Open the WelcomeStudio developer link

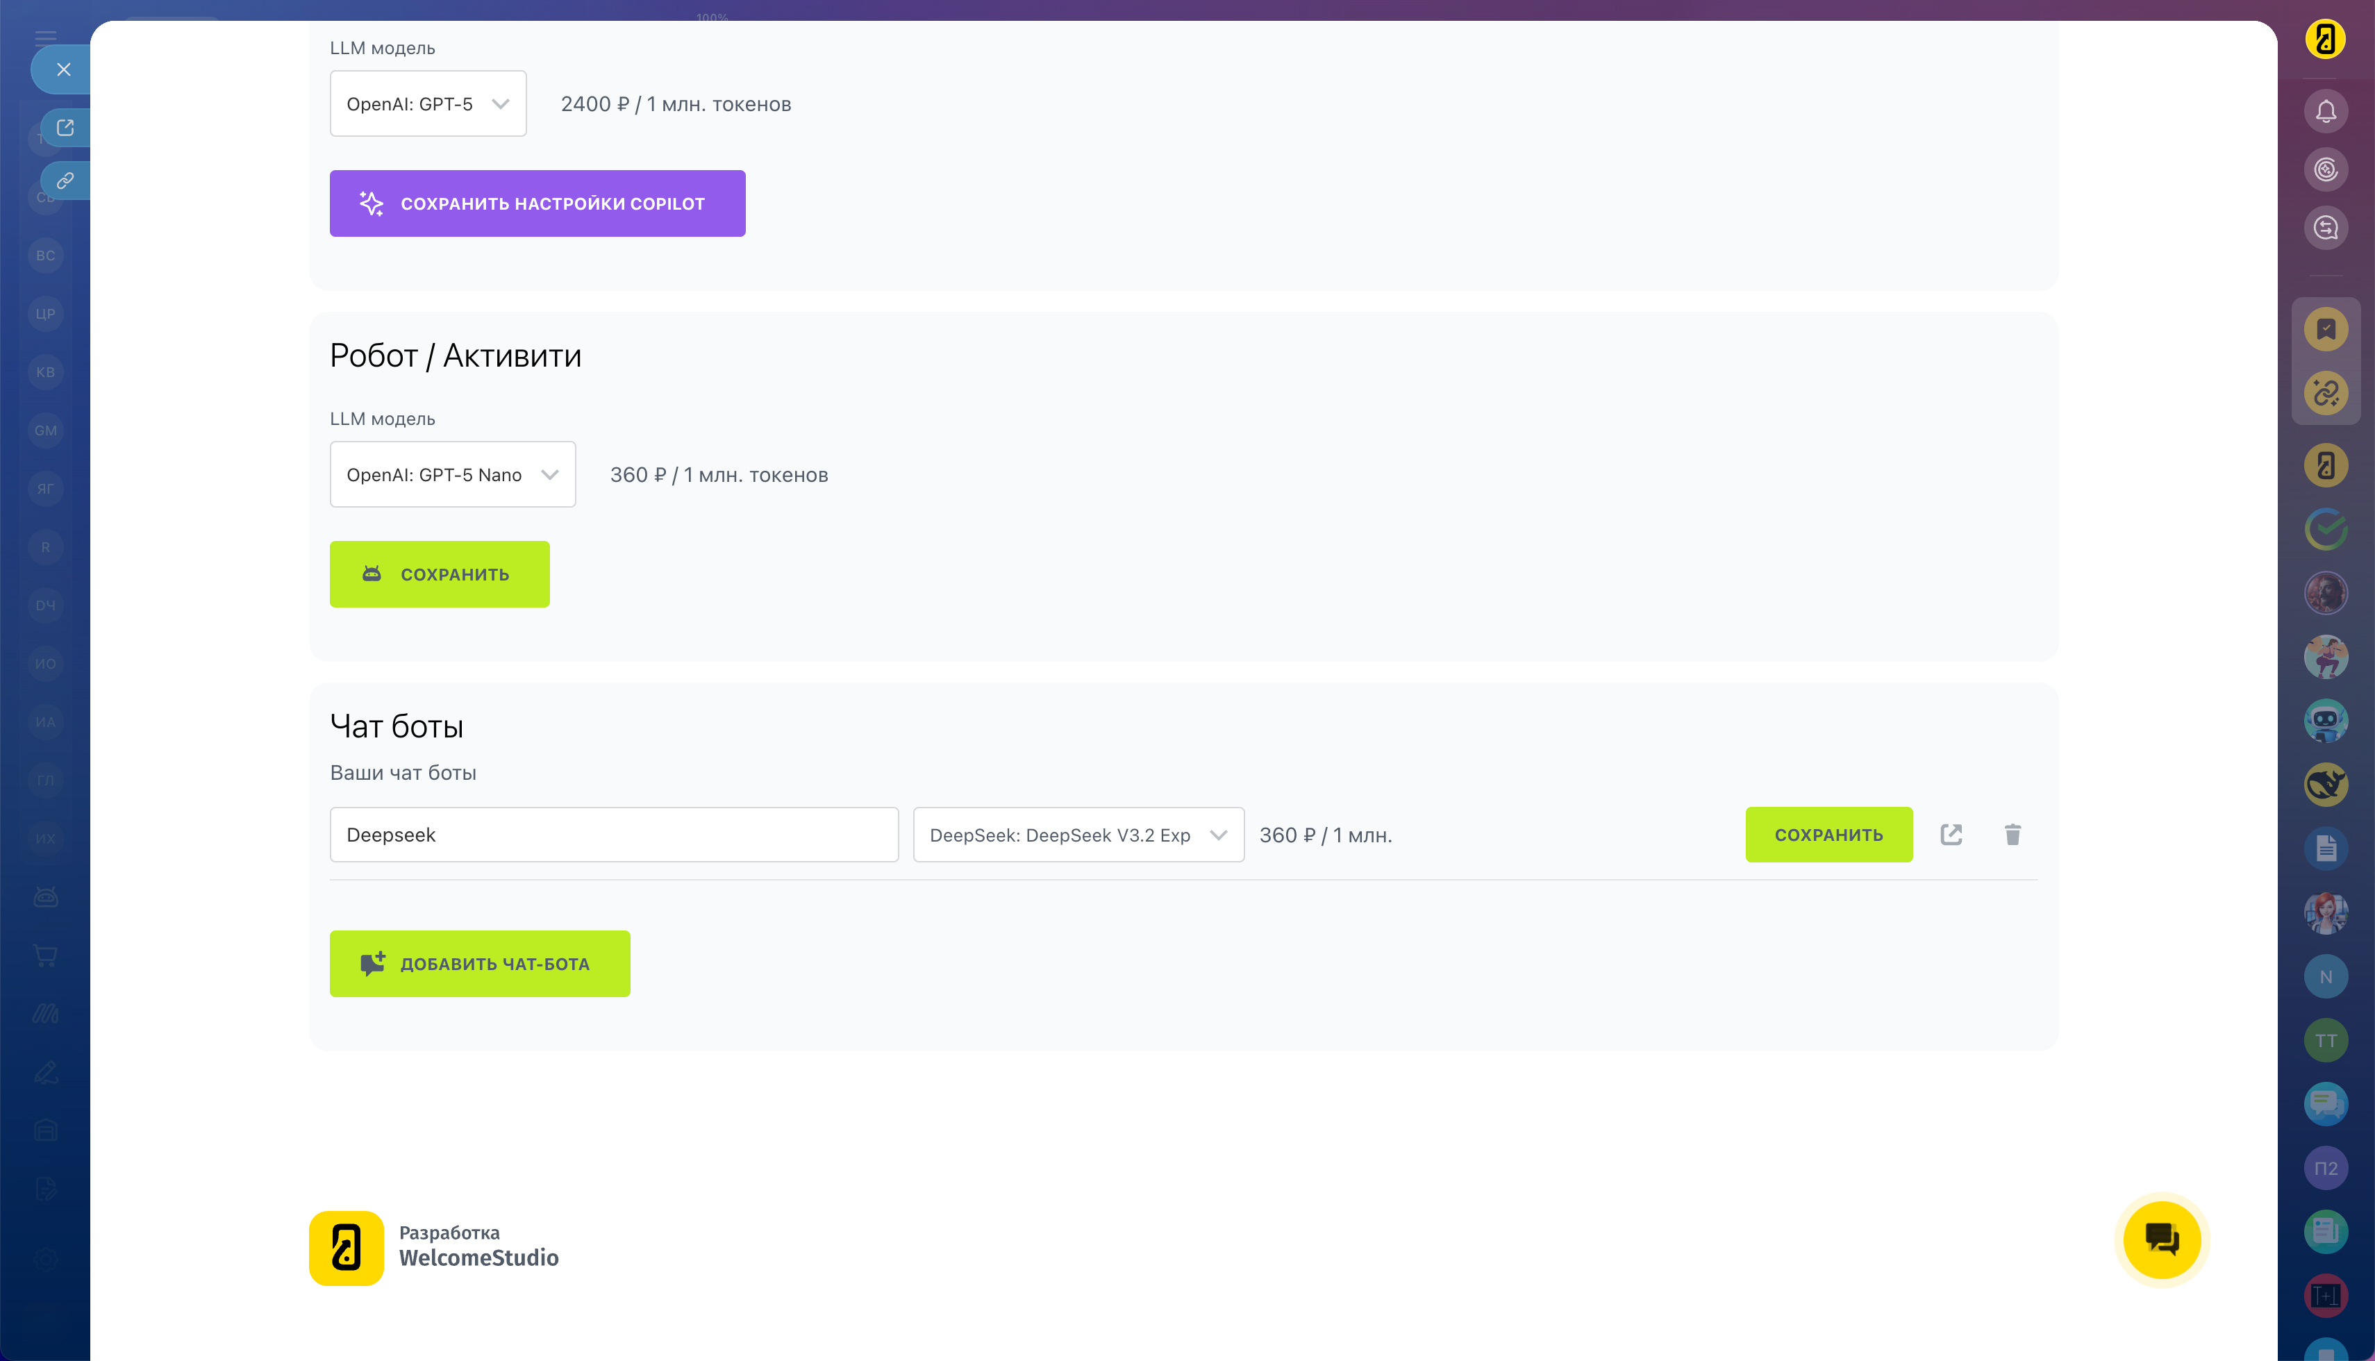point(435,1248)
